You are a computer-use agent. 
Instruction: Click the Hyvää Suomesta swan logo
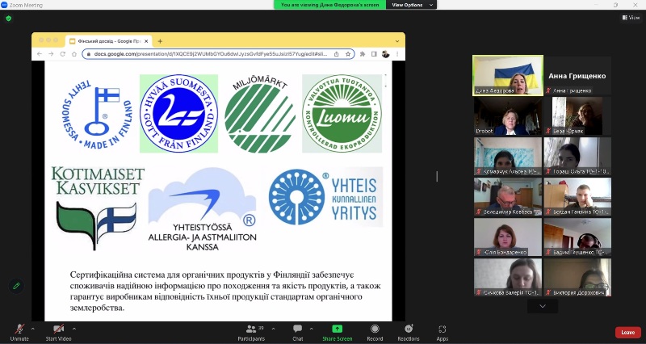coord(178,114)
